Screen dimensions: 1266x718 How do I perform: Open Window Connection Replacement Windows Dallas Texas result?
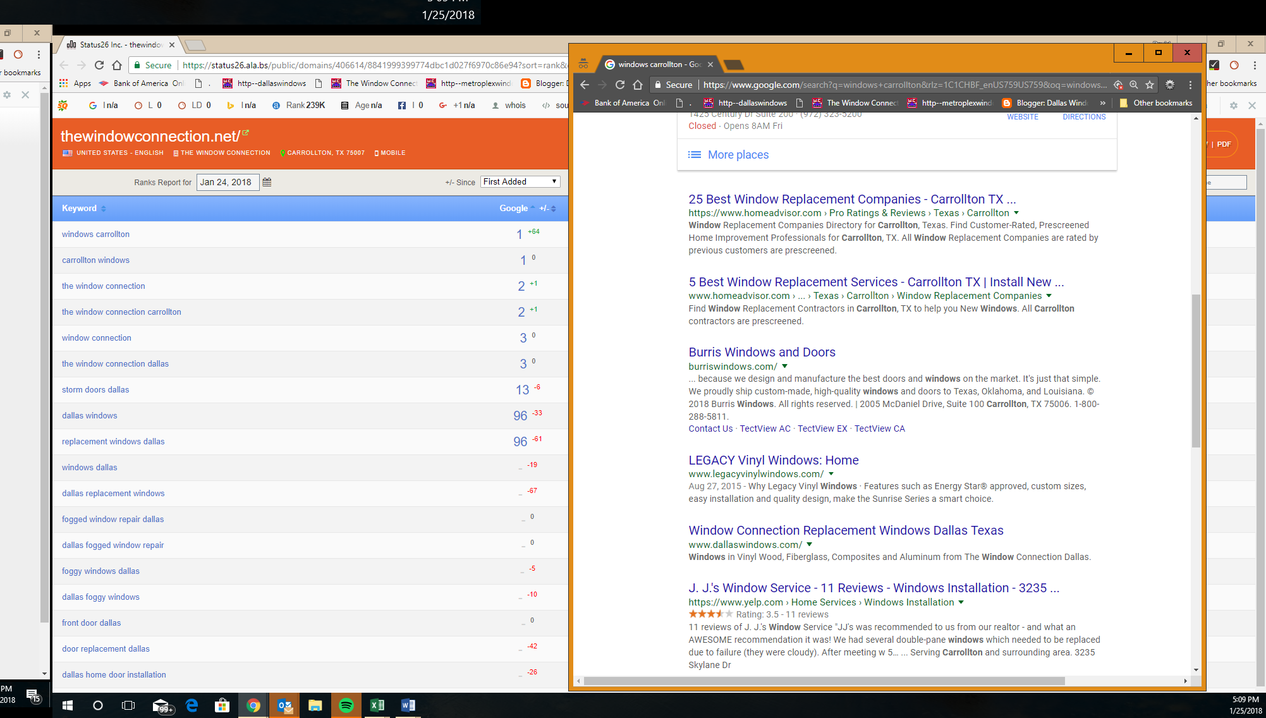tap(846, 530)
